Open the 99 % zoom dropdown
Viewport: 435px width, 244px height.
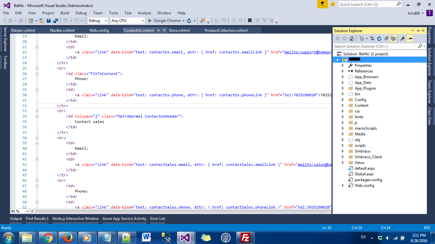27,211
